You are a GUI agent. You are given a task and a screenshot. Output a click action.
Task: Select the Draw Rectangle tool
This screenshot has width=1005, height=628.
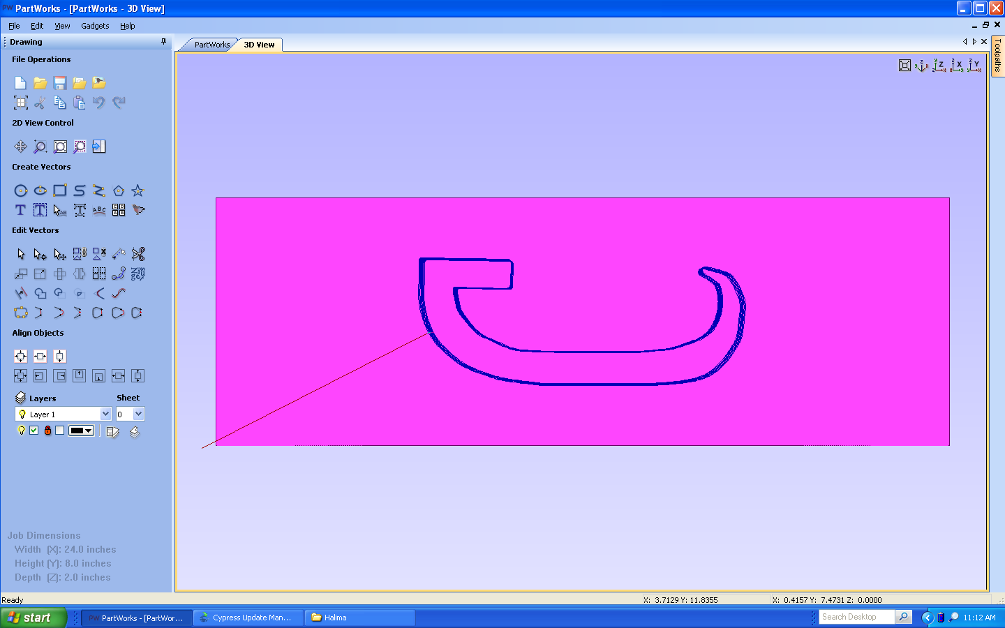click(x=60, y=190)
